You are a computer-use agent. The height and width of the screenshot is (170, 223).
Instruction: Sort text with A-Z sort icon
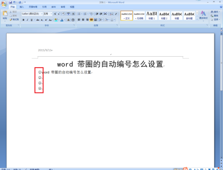111,14
